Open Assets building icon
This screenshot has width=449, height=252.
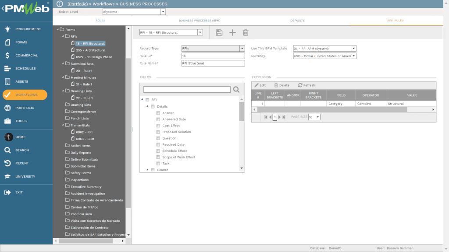coord(8,81)
